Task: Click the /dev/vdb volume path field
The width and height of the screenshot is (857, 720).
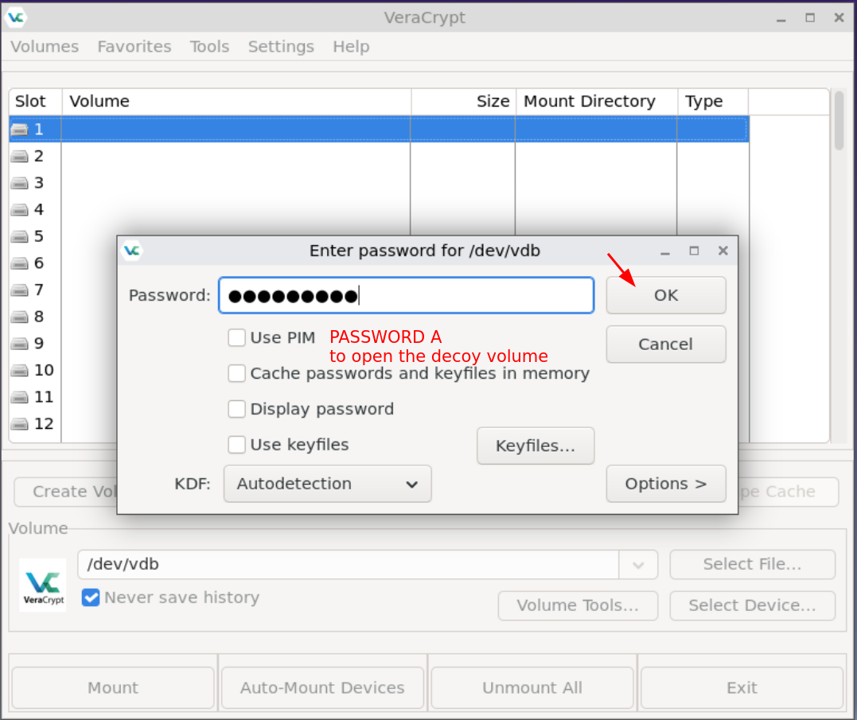Action: [349, 565]
